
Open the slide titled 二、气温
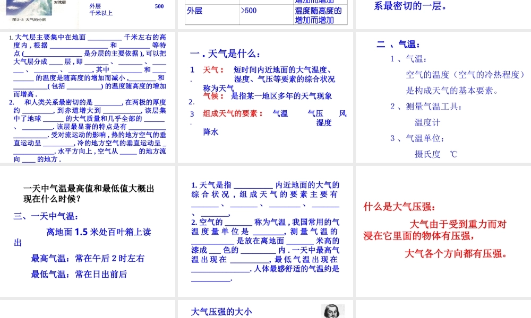coord(443,98)
